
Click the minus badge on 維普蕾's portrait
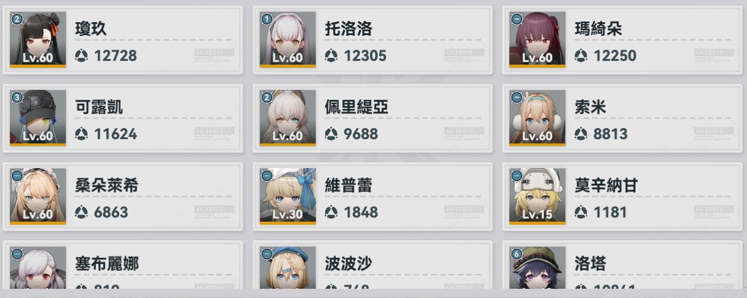coord(267,176)
